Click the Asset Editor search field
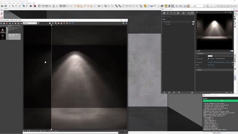The width and height of the screenshot is (238, 134). [178, 16]
